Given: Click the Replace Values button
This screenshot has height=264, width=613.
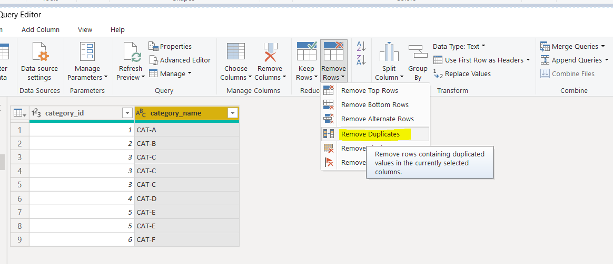Looking at the screenshot, I should point(467,73).
